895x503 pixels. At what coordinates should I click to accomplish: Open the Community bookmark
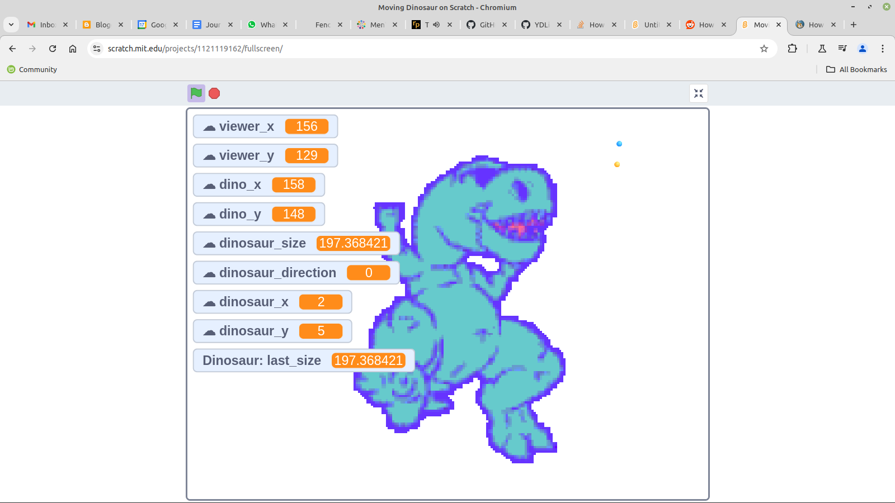click(x=32, y=69)
